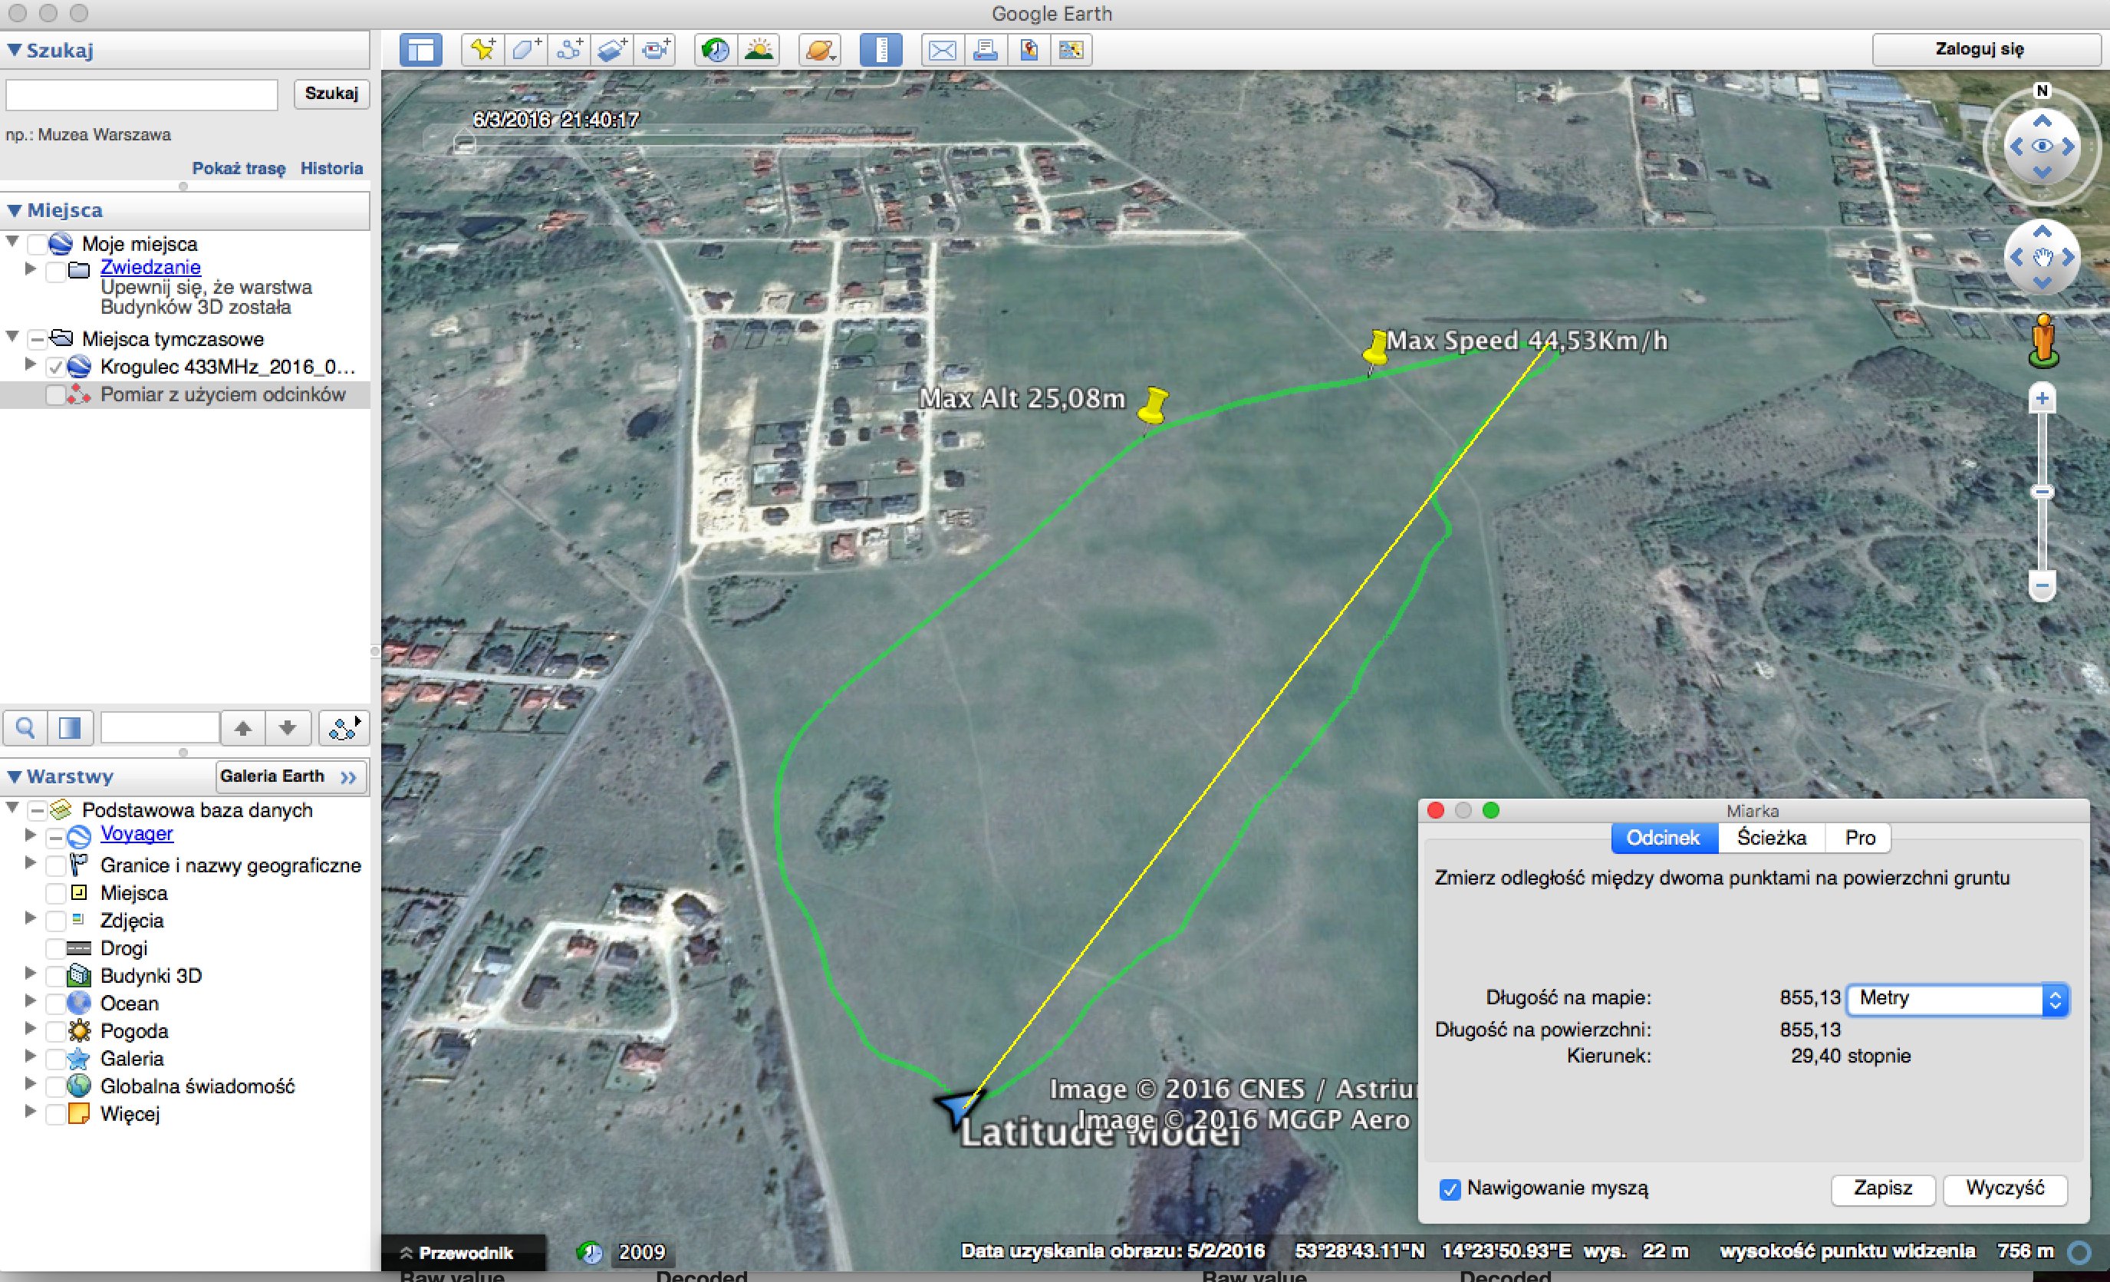This screenshot has width=2110, height=1282.
Task: Toggle the ruler tool in the toolbar
Action: [x=881, y=50]
